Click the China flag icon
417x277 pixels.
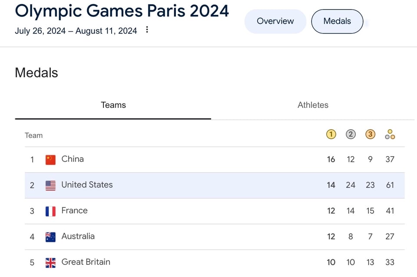pos(51,160)
